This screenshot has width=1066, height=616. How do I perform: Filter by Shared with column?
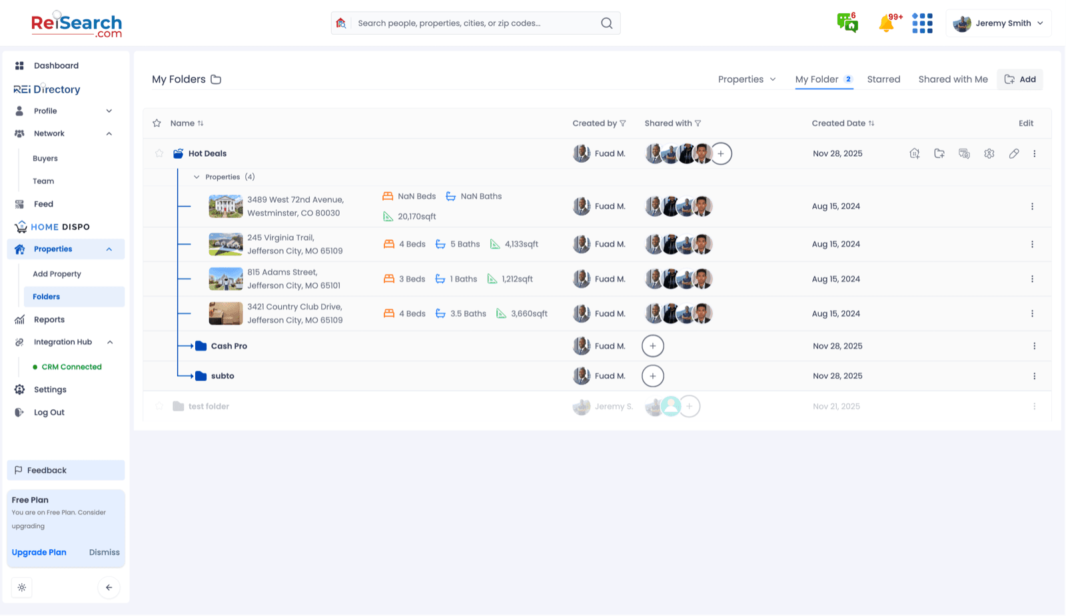click(673, 123)
